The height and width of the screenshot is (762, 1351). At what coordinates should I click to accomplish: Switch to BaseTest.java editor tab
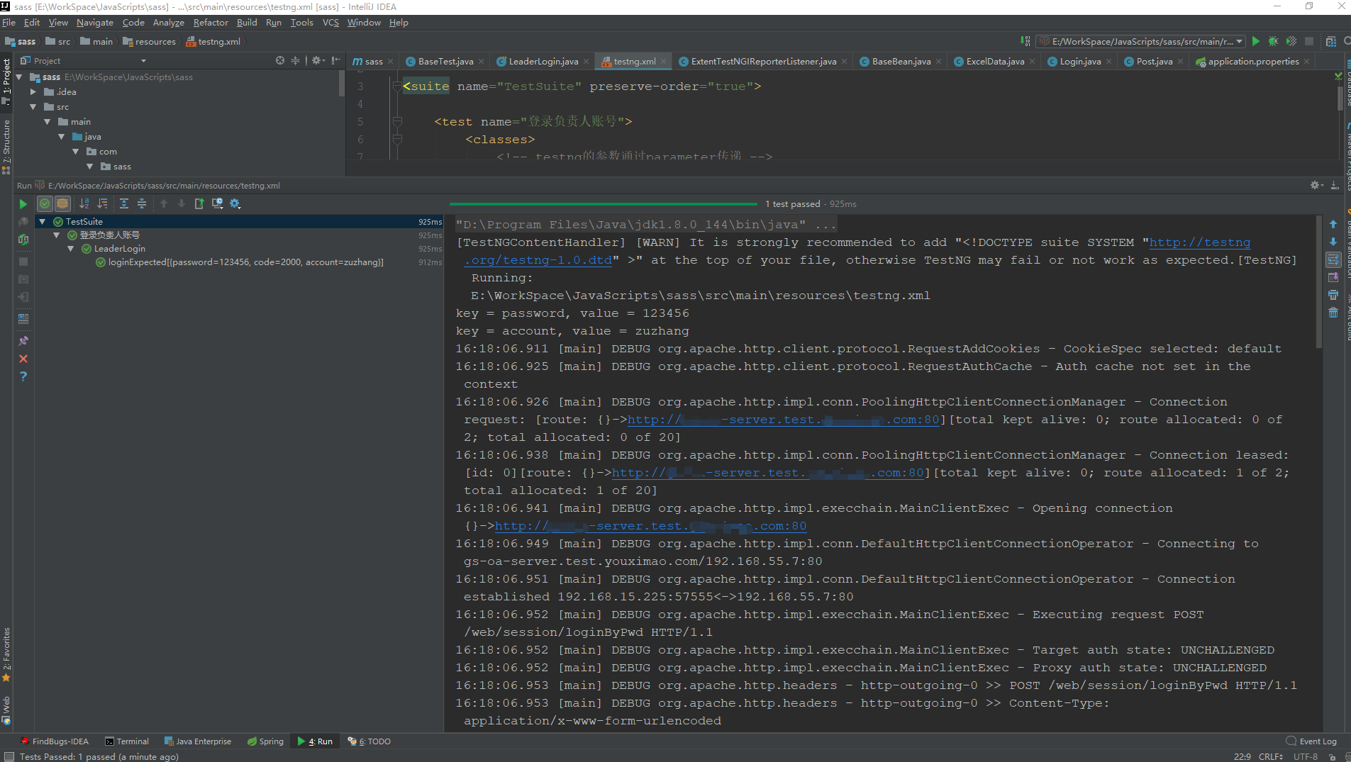coord(445,62)
